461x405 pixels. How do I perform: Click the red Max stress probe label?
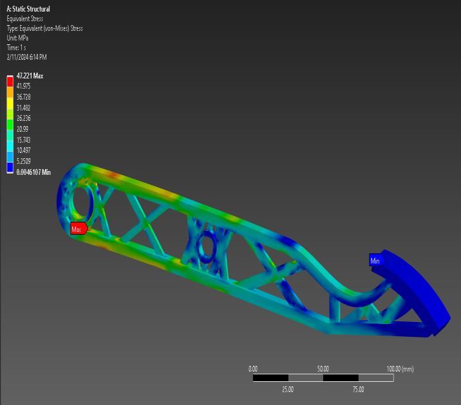coord(79,229)
